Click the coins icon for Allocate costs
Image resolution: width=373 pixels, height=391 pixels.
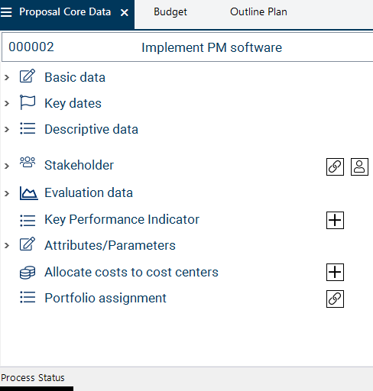(x=28, y=273)
